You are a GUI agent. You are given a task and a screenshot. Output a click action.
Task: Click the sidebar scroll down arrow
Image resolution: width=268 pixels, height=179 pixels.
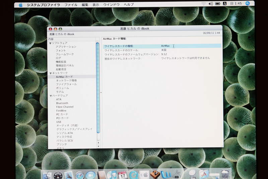click(98, 146)
